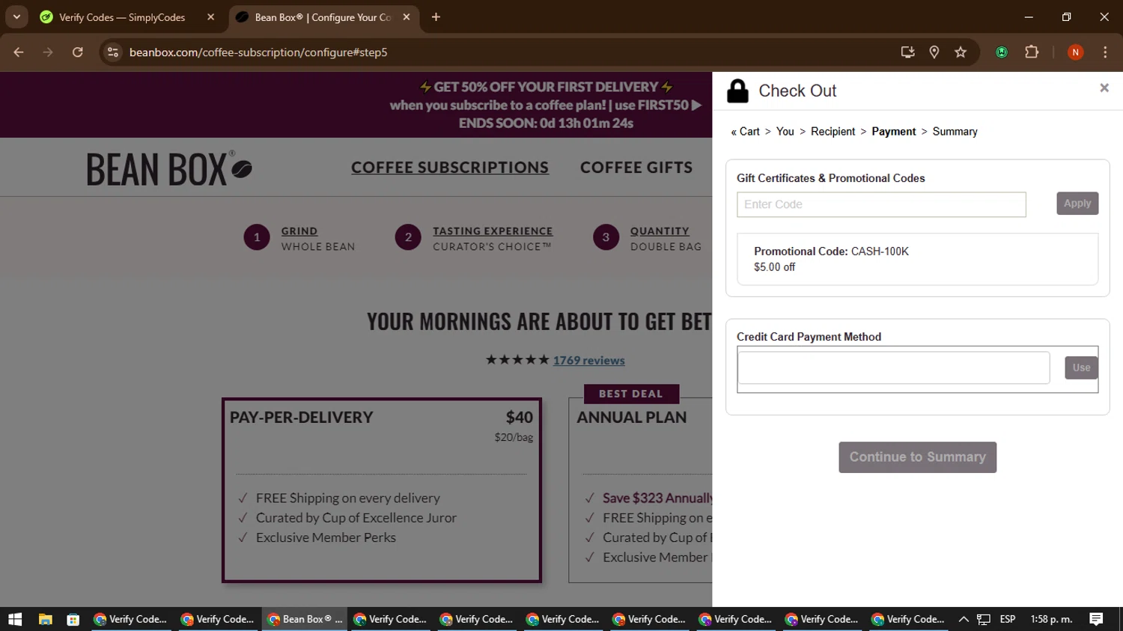Open the Extensions puzzle icon

(1032, 52)
